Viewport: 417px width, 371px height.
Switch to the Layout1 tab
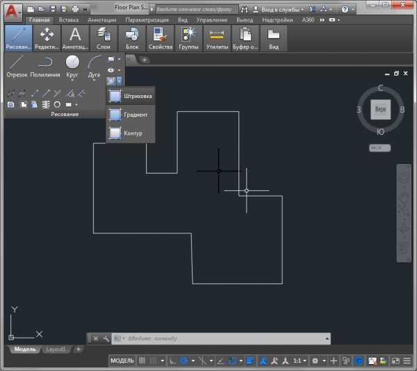(x=56, y=349)
